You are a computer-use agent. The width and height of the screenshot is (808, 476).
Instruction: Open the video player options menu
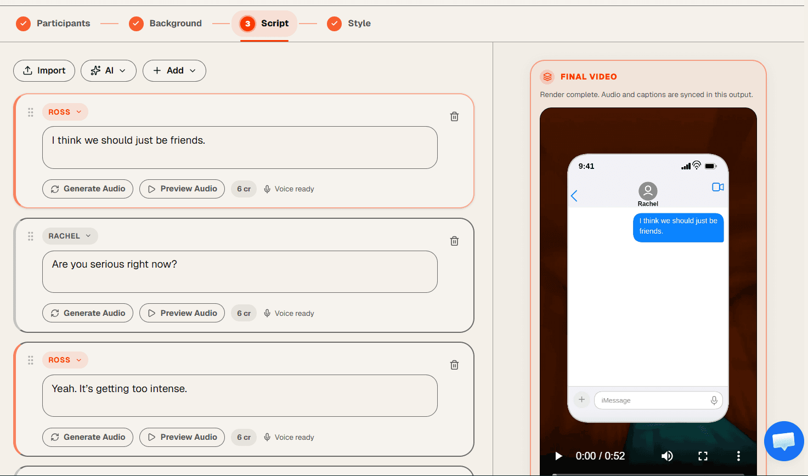pyautogui.click(x=738, y=456)
